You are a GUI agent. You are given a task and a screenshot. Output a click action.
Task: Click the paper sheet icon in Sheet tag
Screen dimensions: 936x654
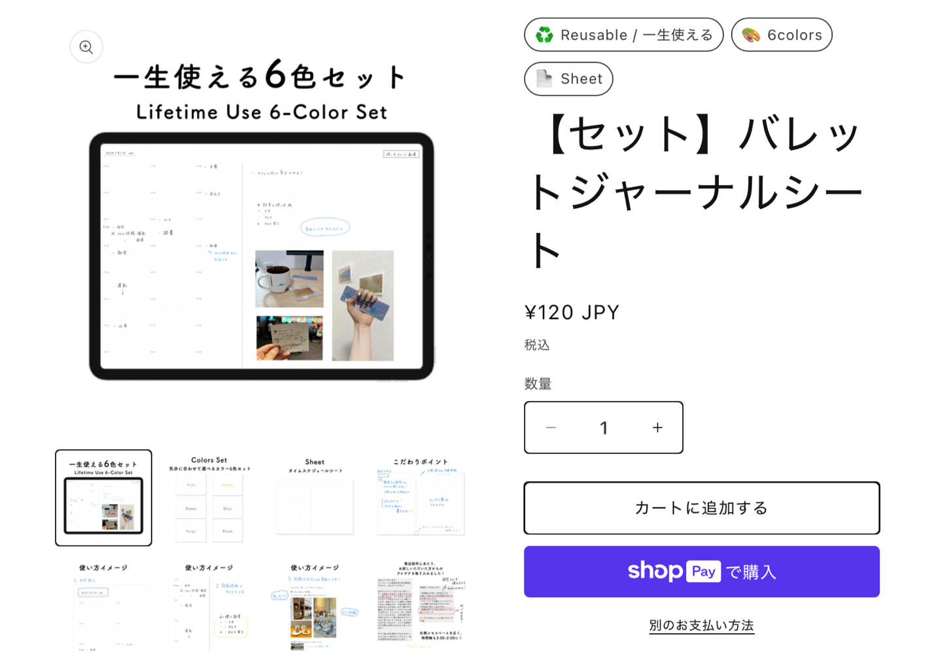click(544, 78)
